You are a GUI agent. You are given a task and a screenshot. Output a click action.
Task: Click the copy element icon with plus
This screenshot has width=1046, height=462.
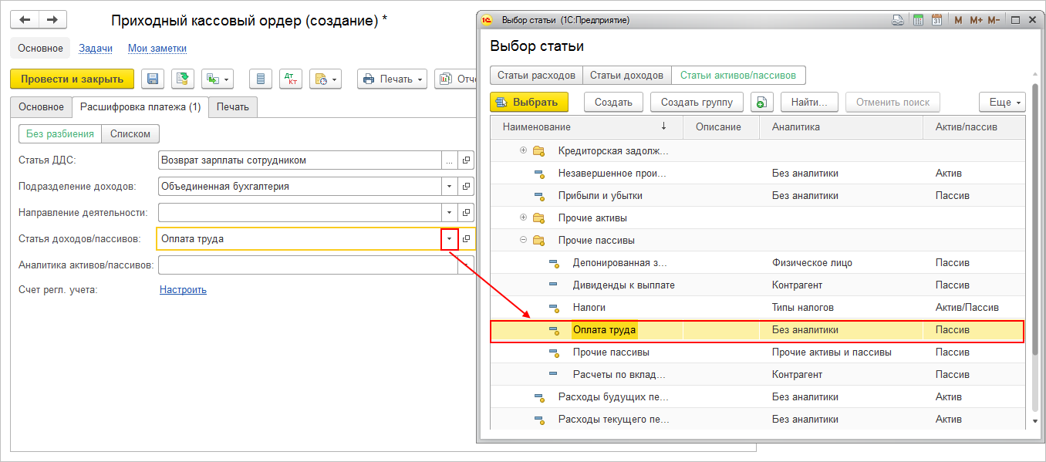click(x=761, y=102)
